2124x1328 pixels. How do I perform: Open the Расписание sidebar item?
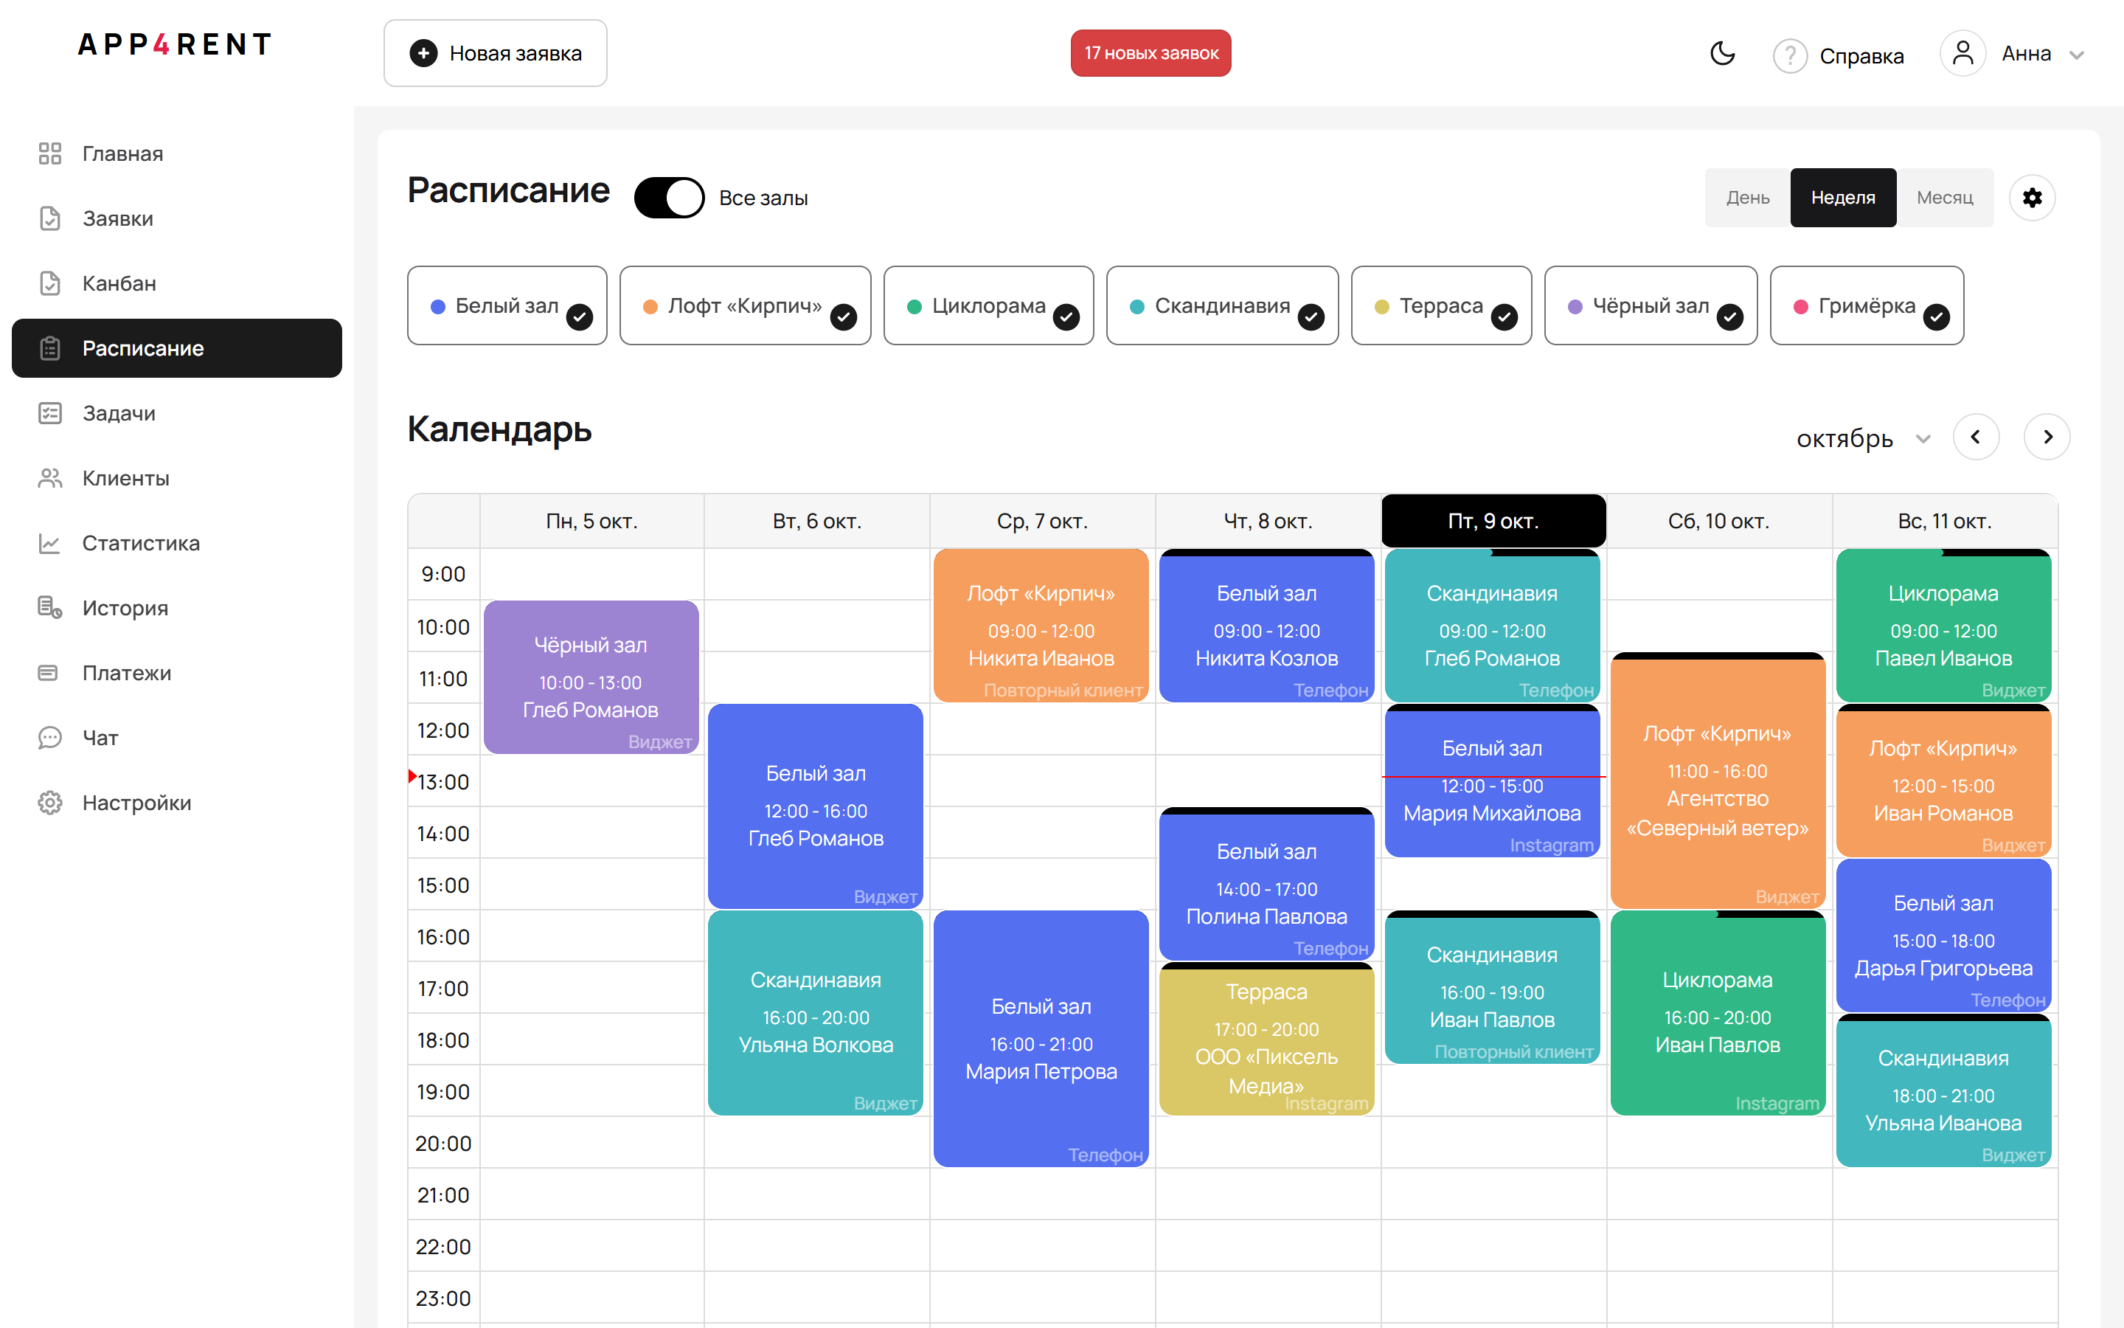coord(176,347)
